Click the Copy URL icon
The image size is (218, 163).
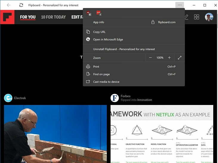(x=88, y=32)
